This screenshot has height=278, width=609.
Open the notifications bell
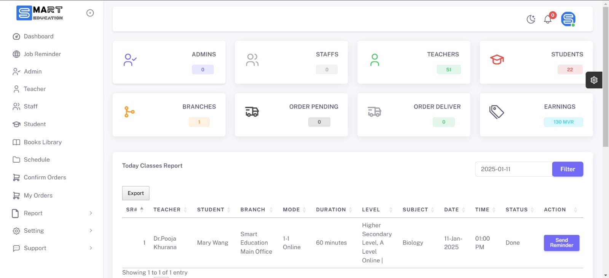[548, 19]
